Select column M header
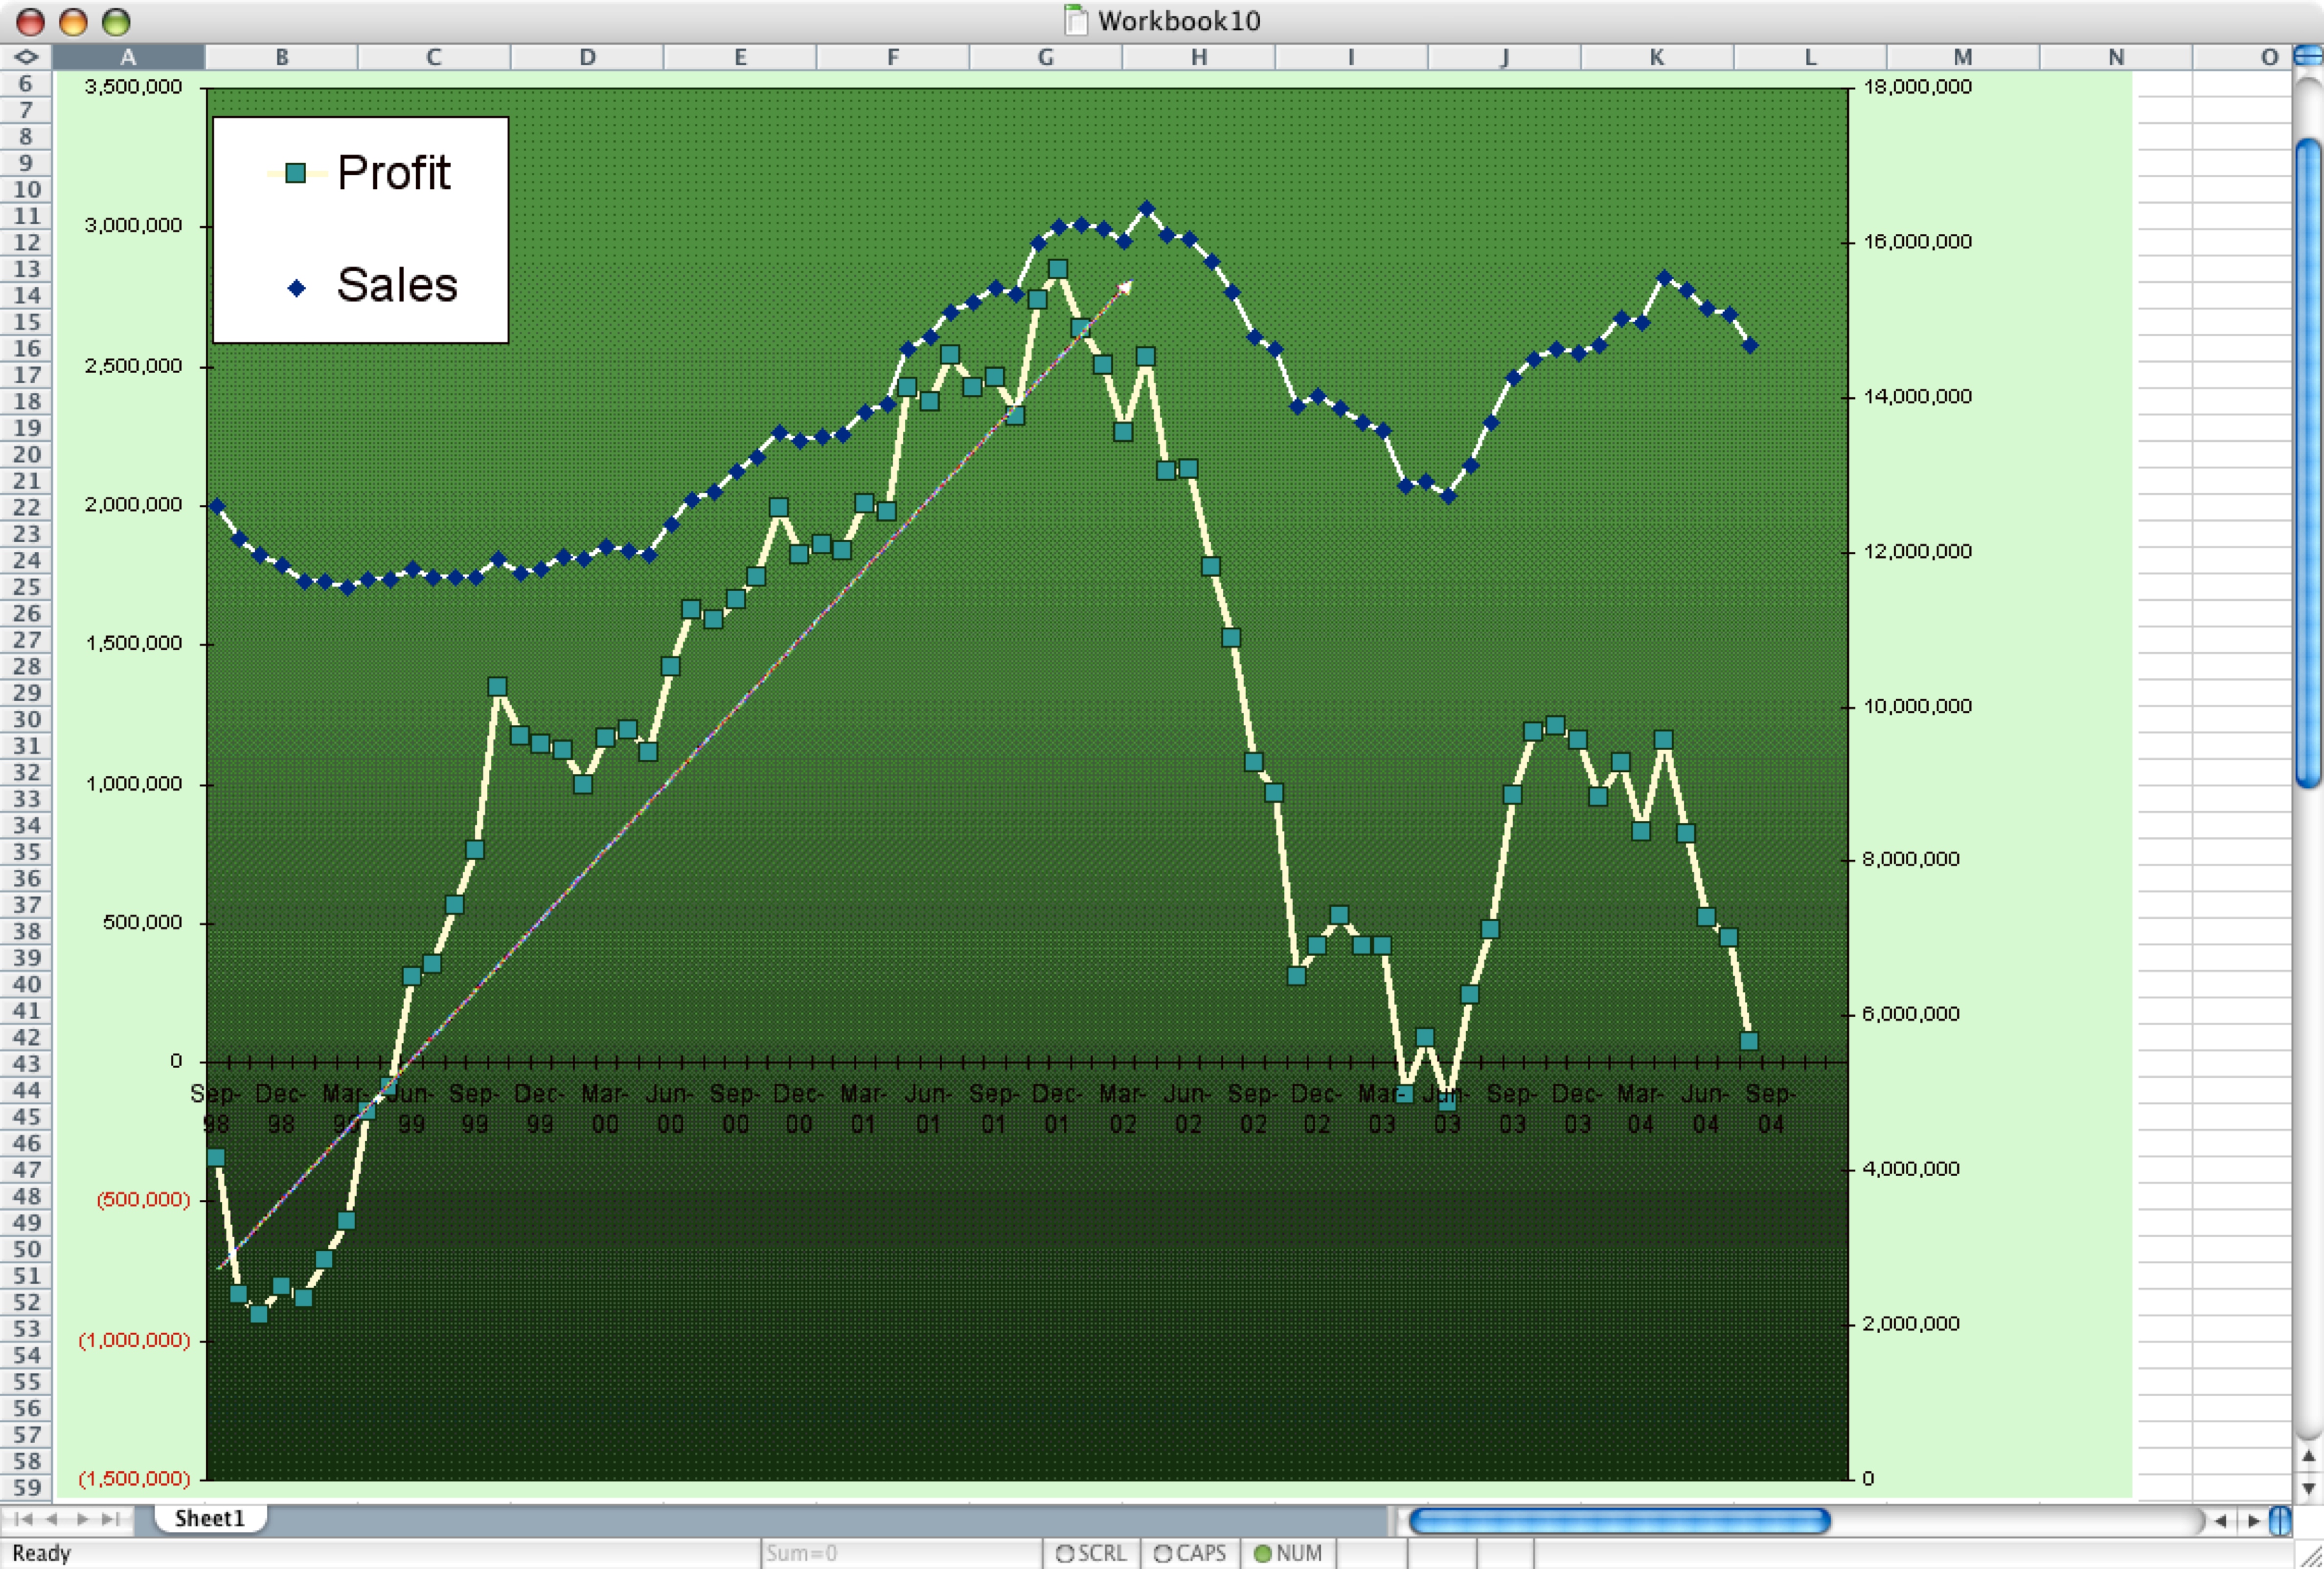The width and height of the screenshot is (2324, 1569). click(1963, 57)
